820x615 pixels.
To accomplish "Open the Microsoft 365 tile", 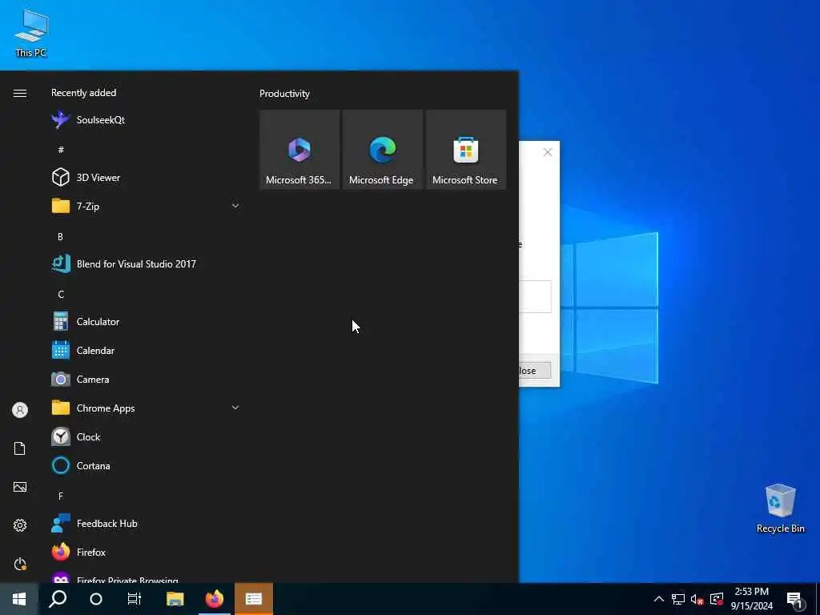I will click(x=299, y=150).
